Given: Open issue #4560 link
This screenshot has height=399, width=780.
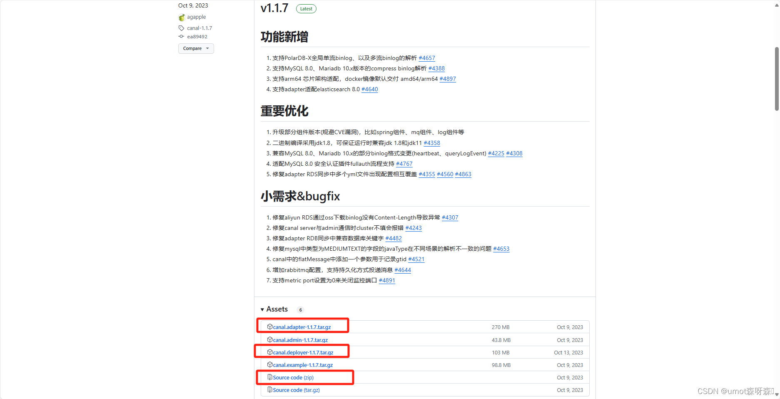Looking at the screenshot, I should pyautogui.click(x=445, y=174).
